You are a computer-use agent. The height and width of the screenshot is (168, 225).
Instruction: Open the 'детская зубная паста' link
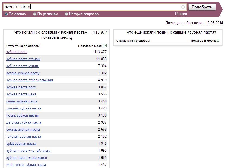[x=24, y=122]
